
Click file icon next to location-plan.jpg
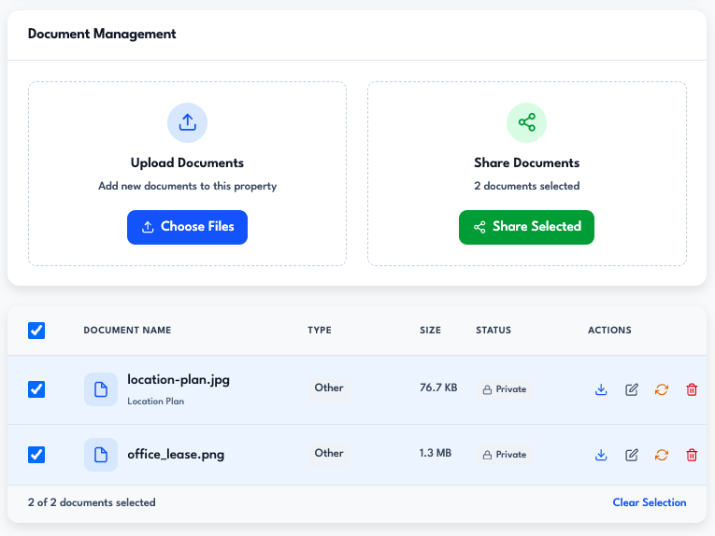tap(101, 389)
